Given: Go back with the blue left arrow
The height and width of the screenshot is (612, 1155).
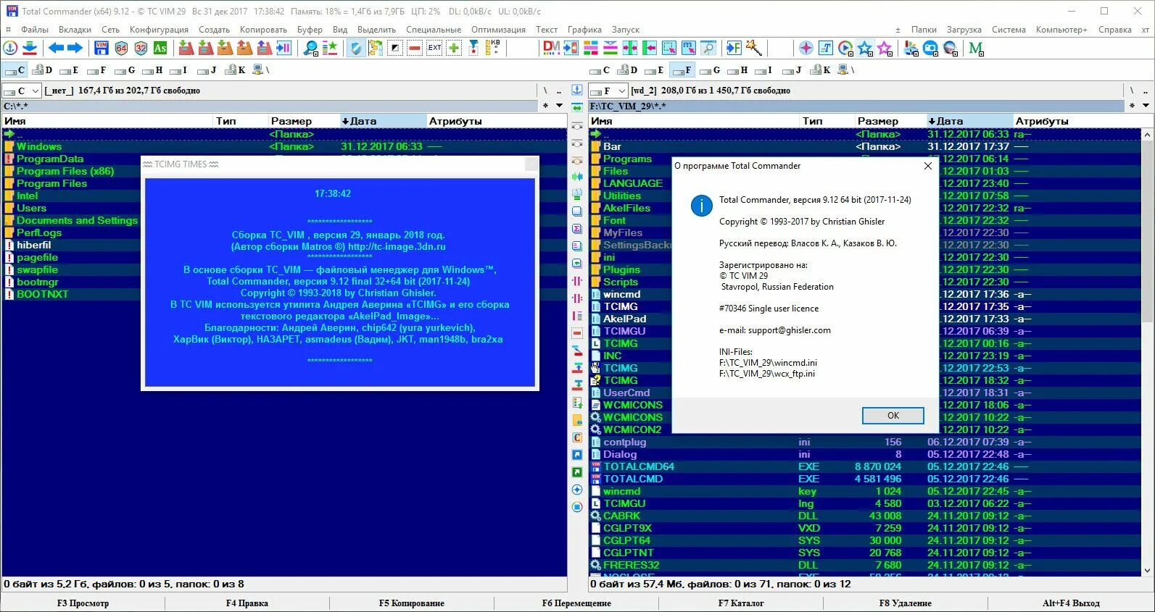Looking at the screenshot, I should point(56,49).
